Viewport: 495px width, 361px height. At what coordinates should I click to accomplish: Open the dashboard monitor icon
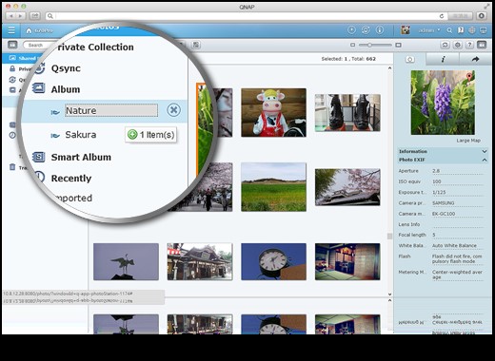point(484,30)
